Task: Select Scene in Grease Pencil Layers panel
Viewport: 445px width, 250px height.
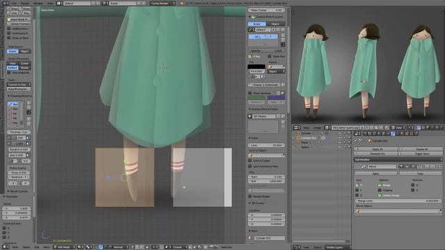Action: tap(257, 24)
